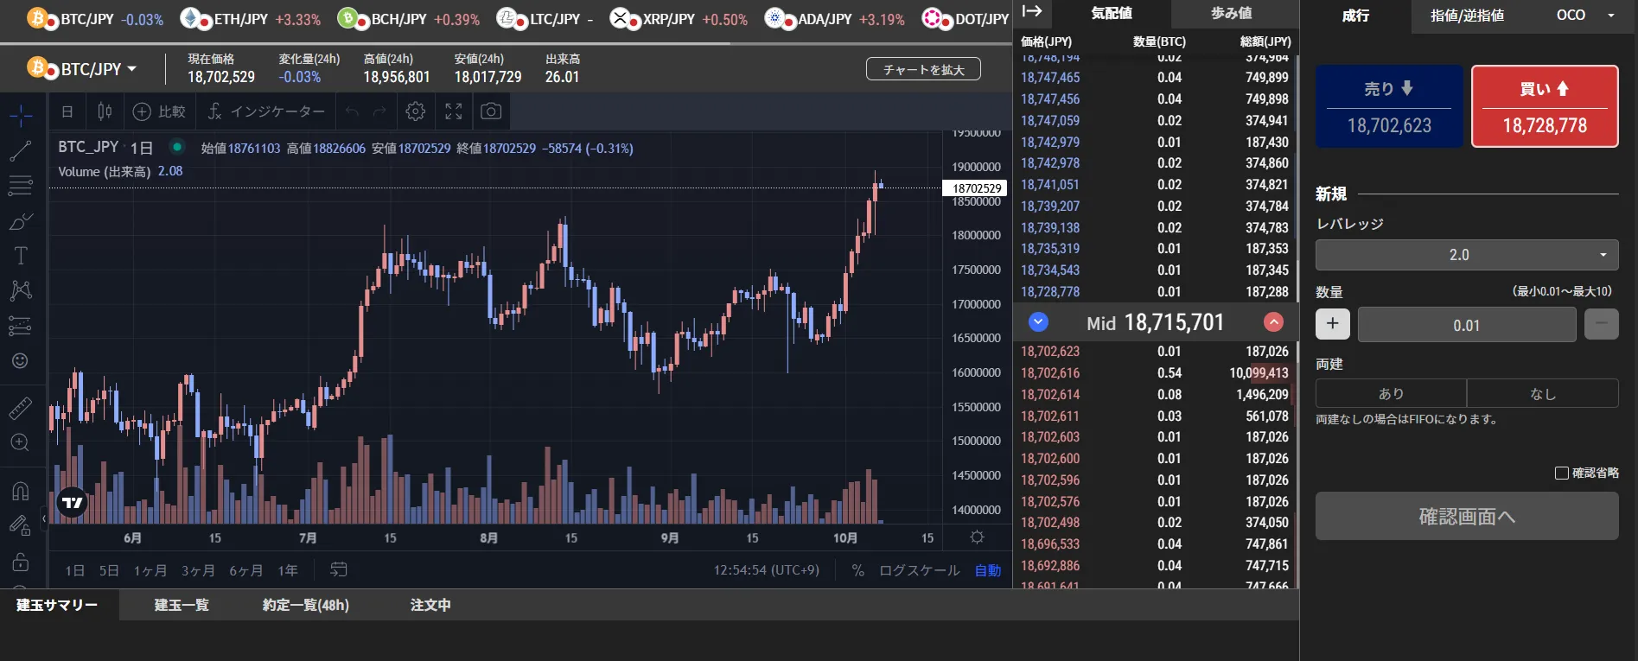Click the chart snapshot camera icon
Image resolution: width=1638 pixels, height=661 pixels.
(x=491, y=111)
